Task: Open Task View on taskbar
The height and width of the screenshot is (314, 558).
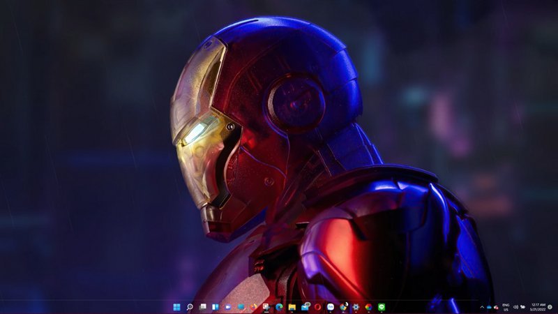Action: pos(203,307)
